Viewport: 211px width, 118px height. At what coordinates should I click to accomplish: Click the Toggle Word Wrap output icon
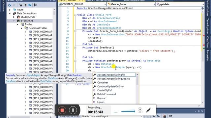point(171,116)
